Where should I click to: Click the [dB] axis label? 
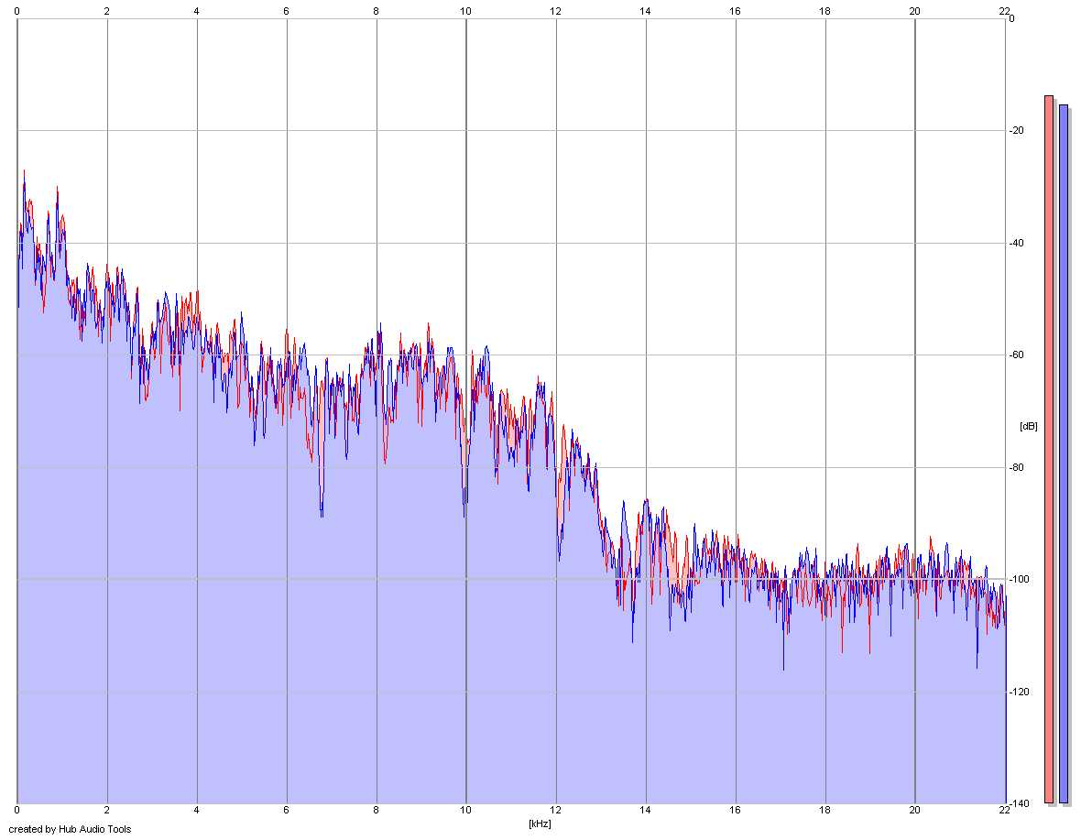click(x=1028, y=426)
